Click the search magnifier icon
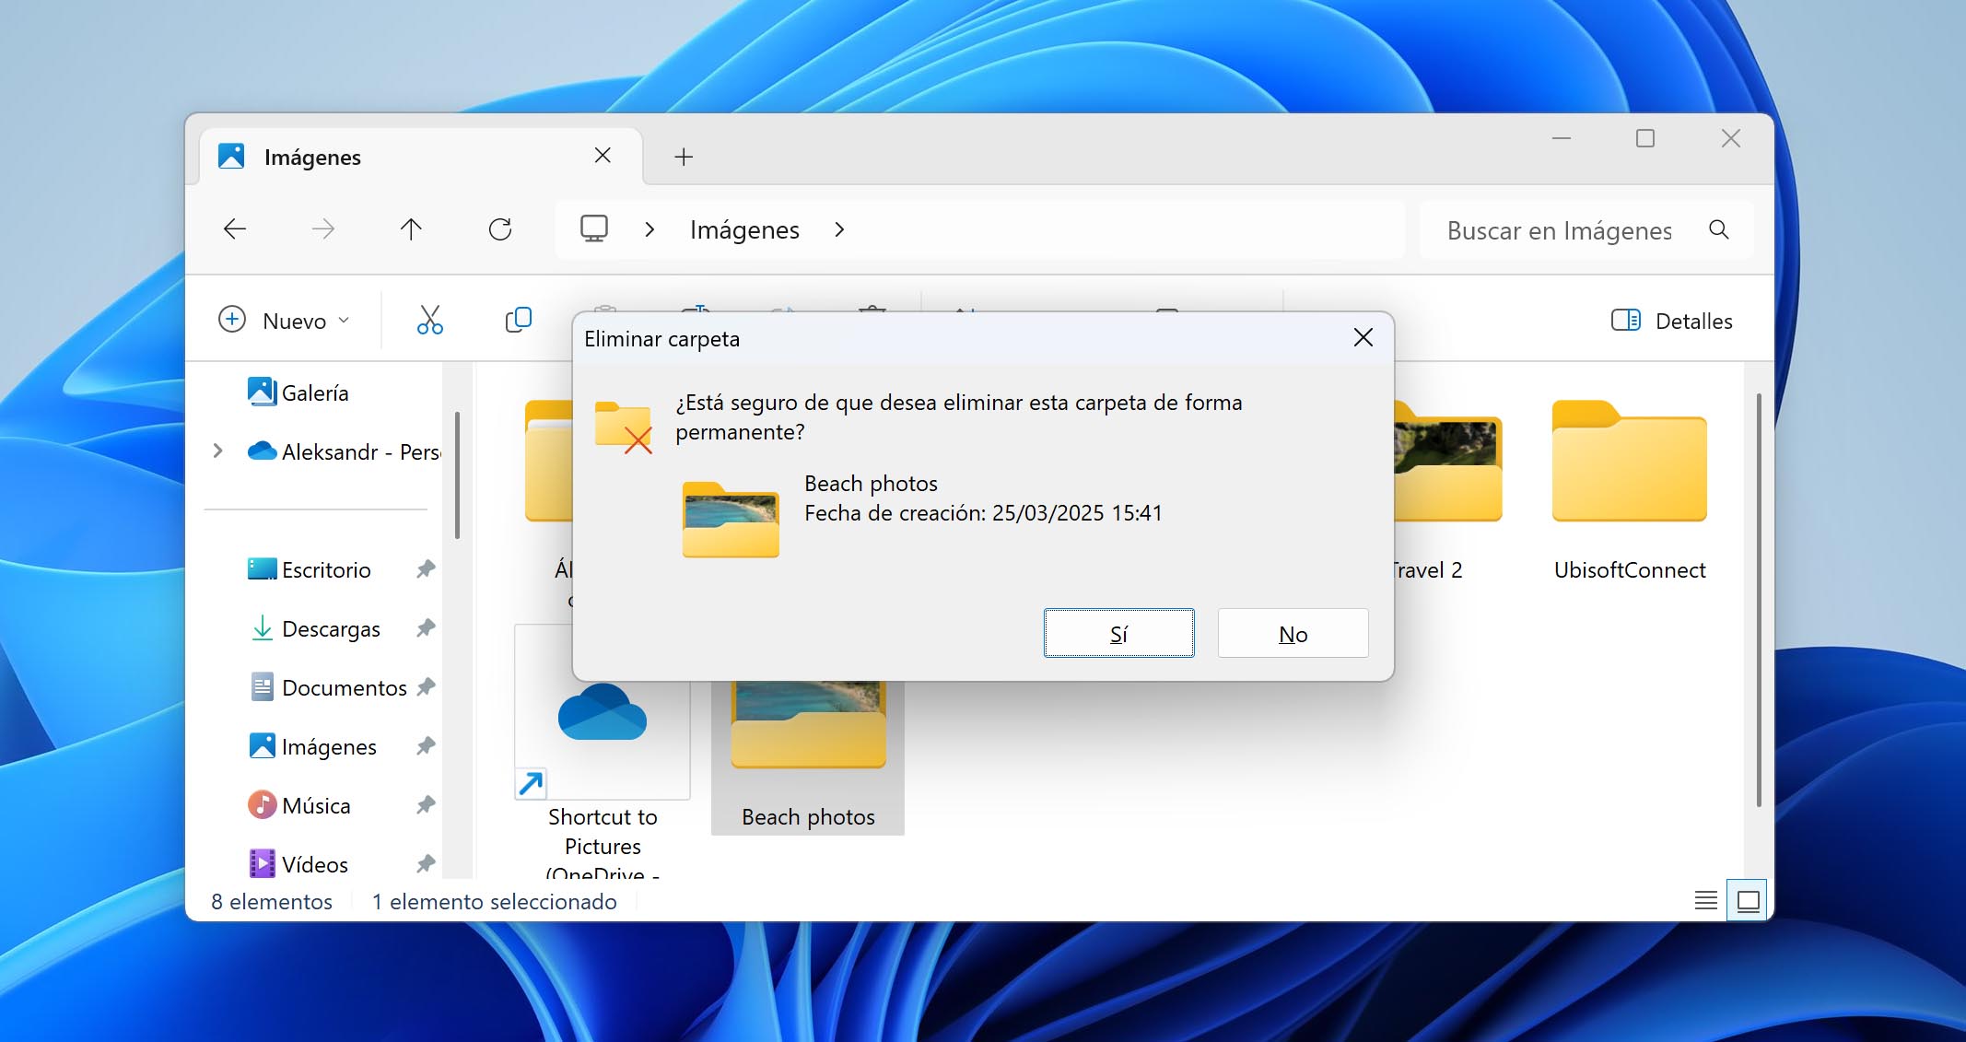1966x1042 pixels. coord(1719,229)
